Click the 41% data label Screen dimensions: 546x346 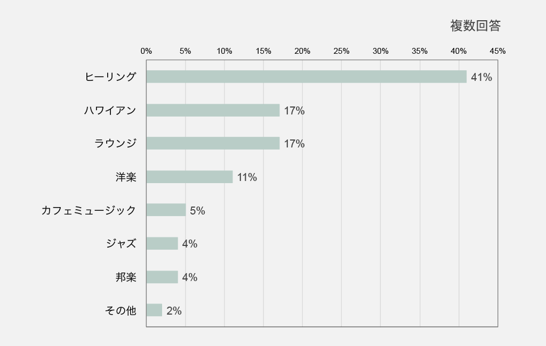click(x=481, y=77)
